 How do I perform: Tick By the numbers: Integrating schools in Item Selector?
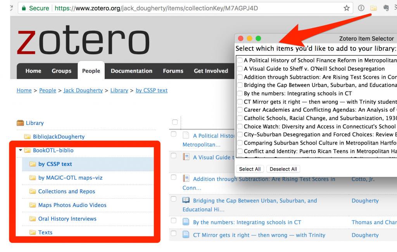240,93
